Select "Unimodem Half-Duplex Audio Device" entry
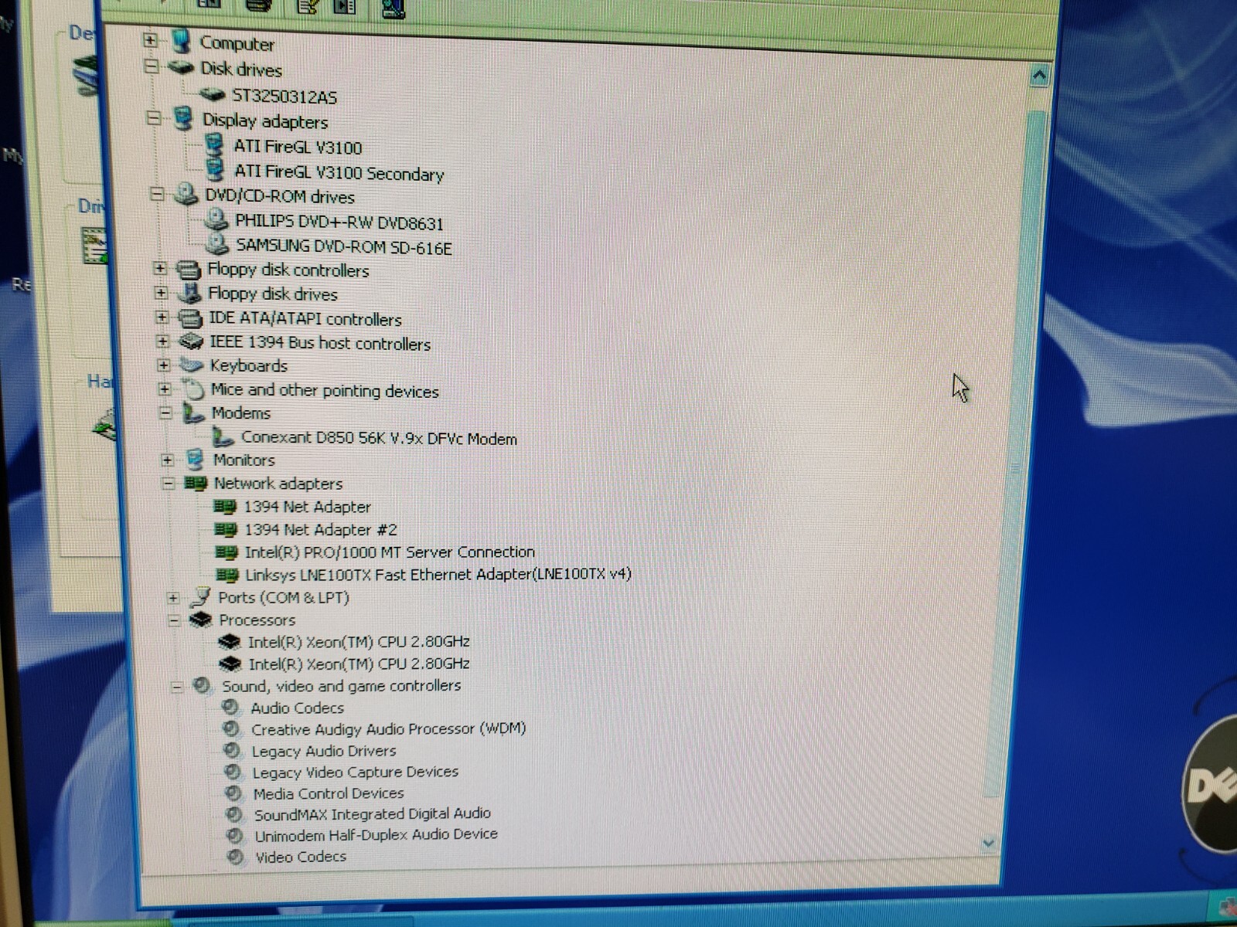 (376, 835)
